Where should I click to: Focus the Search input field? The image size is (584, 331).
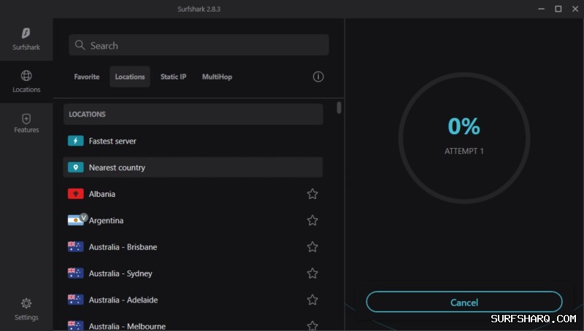(199, 45)
